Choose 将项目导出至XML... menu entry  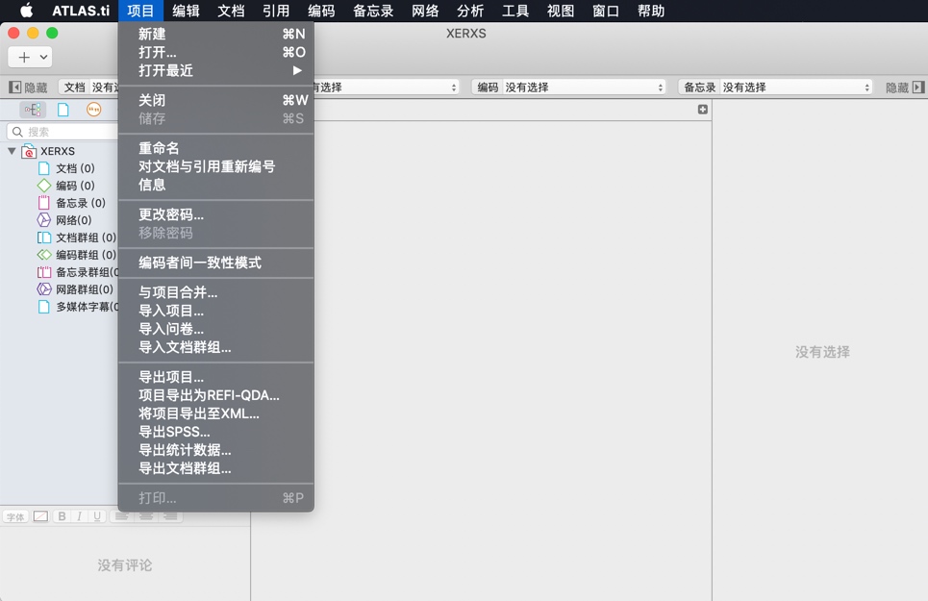pos(216,413)
